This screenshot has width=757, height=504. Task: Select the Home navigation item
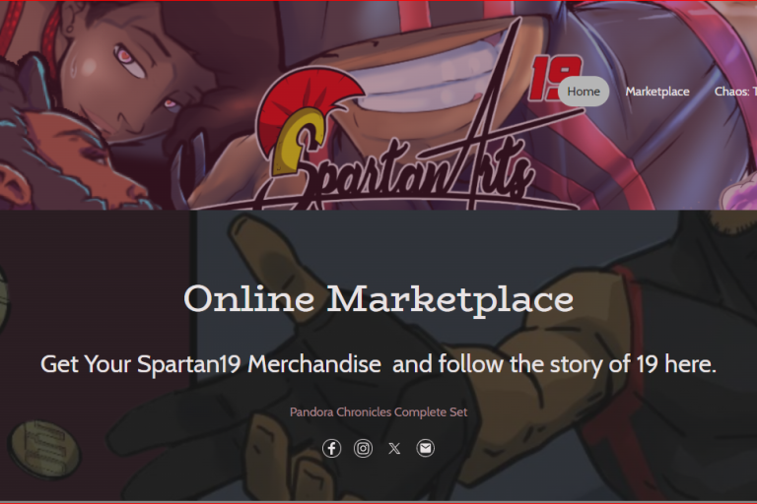584,92
